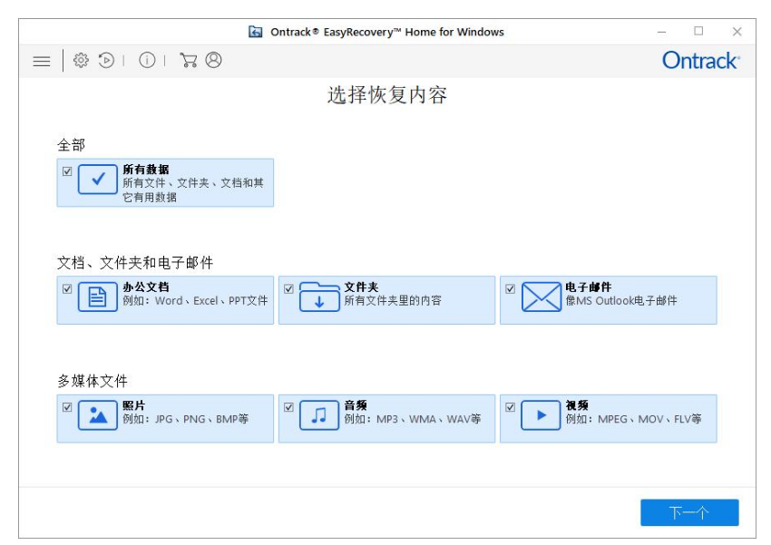
Task: Click the office documents icon
Action: click(x=98, y=297)
